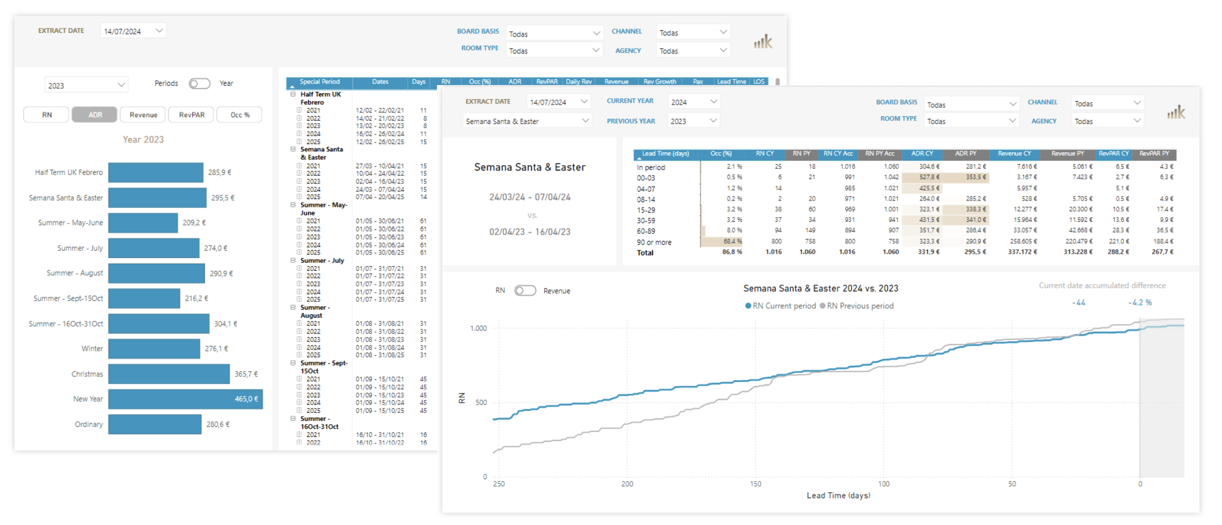This screenshot has height=525, width=1222.
Task: Expand the 2021 row under Half Term UK
Action: [299, 110]
